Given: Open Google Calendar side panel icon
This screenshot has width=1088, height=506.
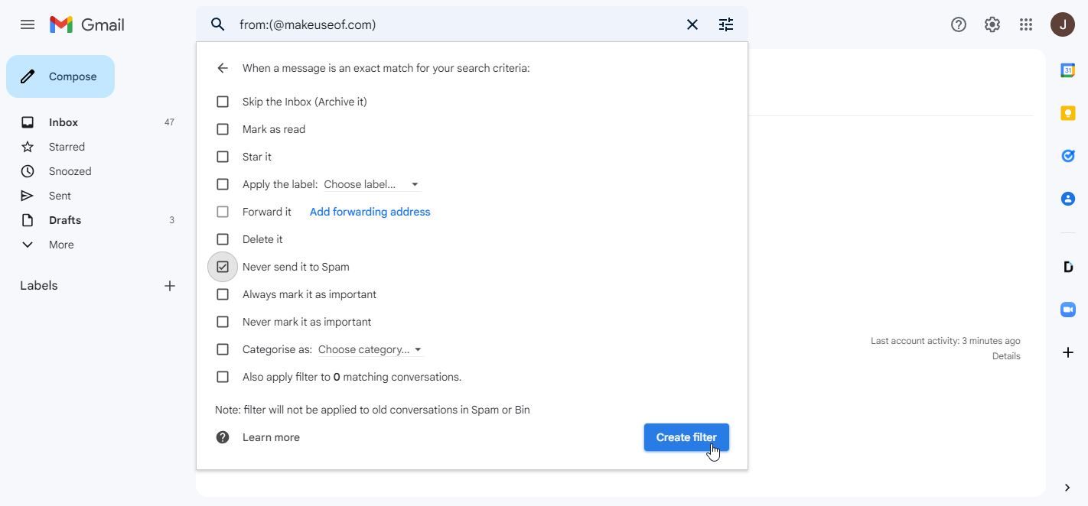Looking at the screenshot, I should click(x=1068, y=70).
